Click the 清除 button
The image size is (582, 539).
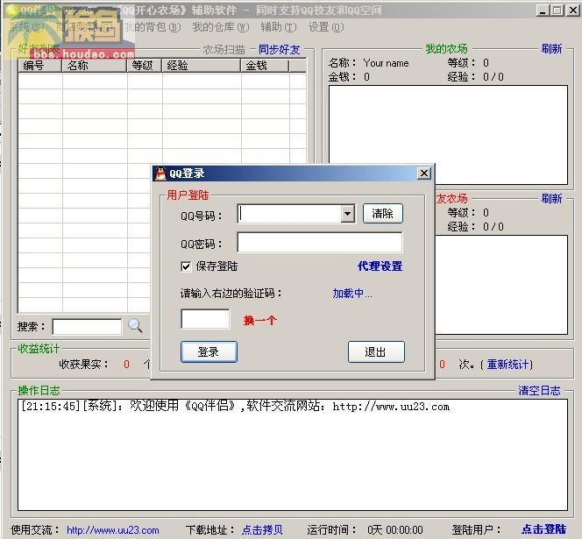coord(383,214)
